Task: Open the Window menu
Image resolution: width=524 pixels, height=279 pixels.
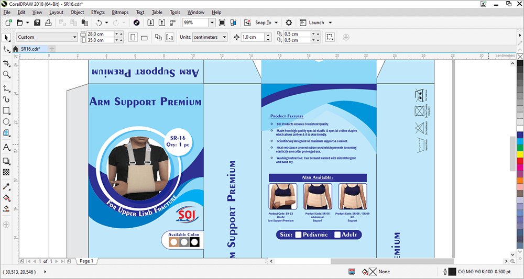Action: [196, 13]
